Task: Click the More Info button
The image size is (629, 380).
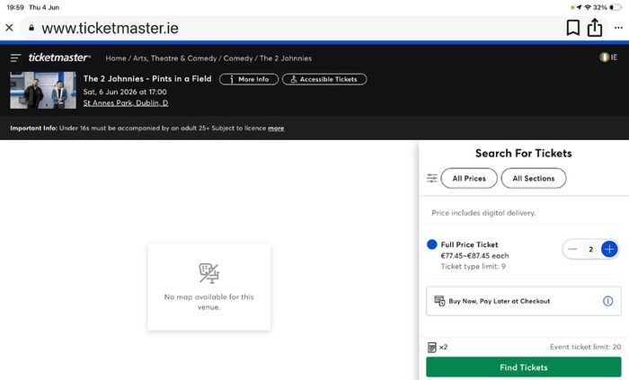Action: (x=249, y=79)
